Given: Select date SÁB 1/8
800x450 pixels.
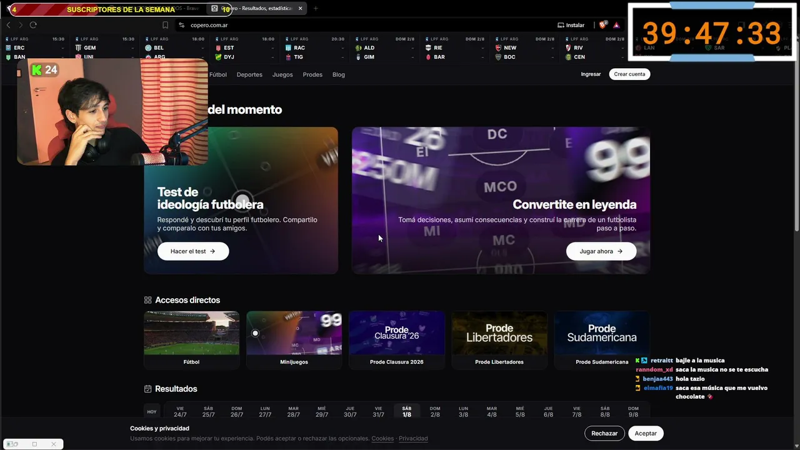Looking at the screenshot, I should pyautogui.click(x=407, y=412).
